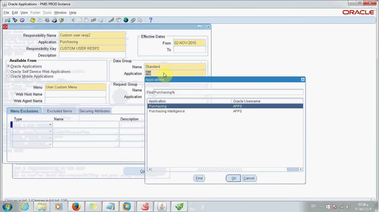Click the Folder Tools toolbar icon
The height and width of the screenshot is (212, 379).
click(x=140, y=20)
